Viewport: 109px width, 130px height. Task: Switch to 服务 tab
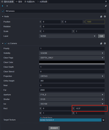(x=19, y=2)
